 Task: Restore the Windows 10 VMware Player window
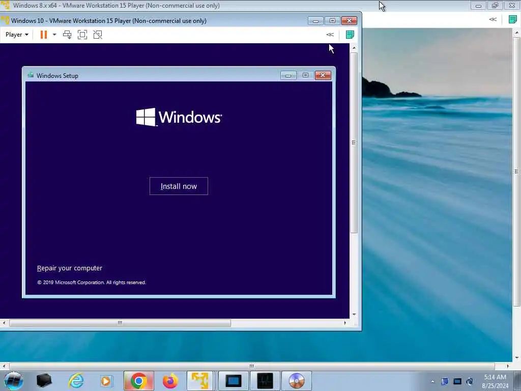[332, 20]
